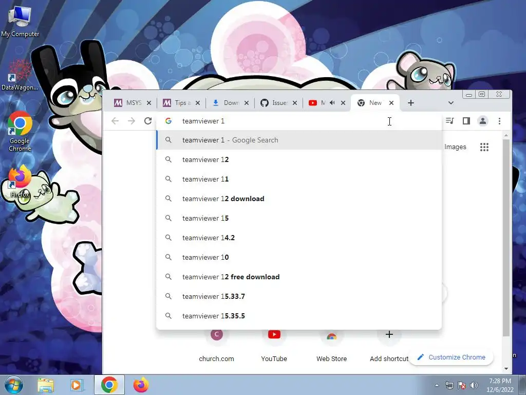Select the 'teamviewer 12 download' suggestion
Screen dimensions: 526x395
click(299, 199)
